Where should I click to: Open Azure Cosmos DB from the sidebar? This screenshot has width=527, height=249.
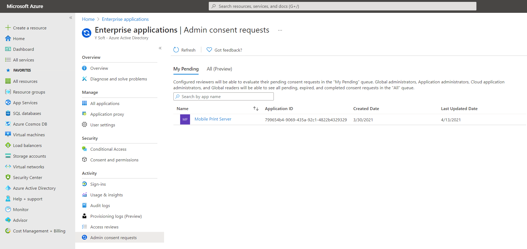click(x=30, y=124)
